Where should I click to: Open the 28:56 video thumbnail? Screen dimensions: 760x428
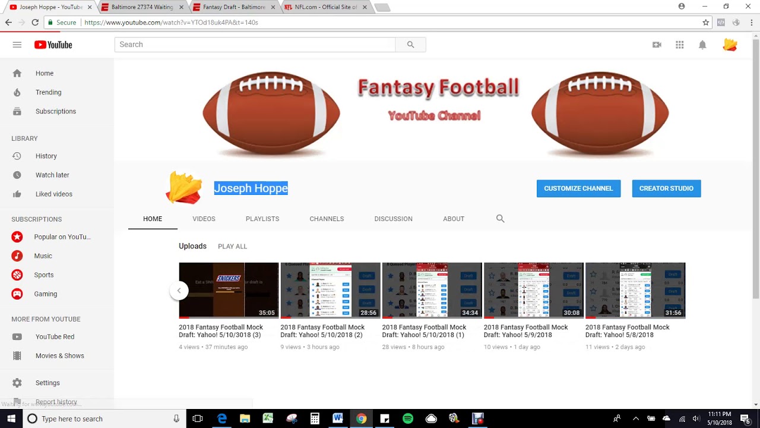point(330,291)
